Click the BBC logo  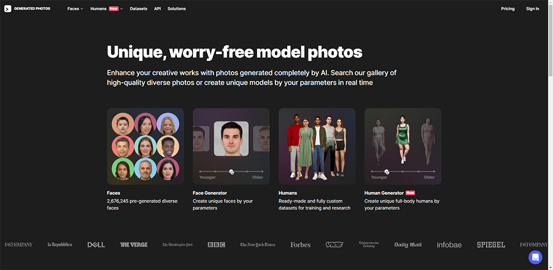pyautogui.click(x=216, y=245)
